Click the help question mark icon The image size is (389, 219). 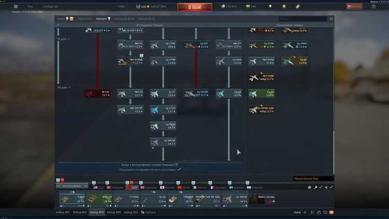click(x=373, y=7)
